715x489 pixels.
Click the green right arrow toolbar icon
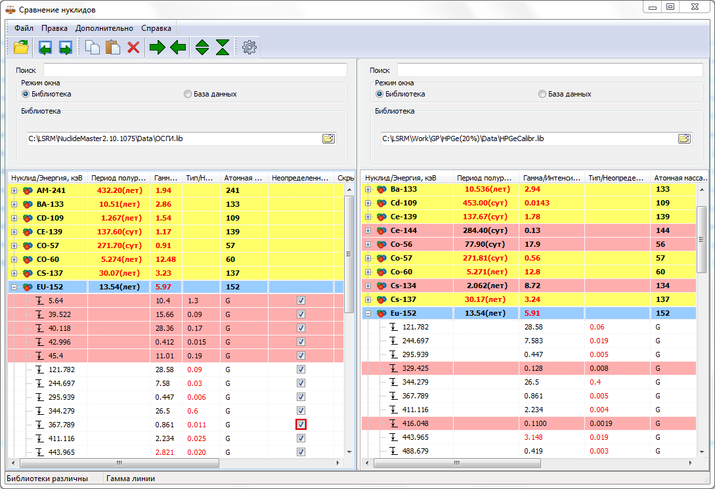point(158,47)
